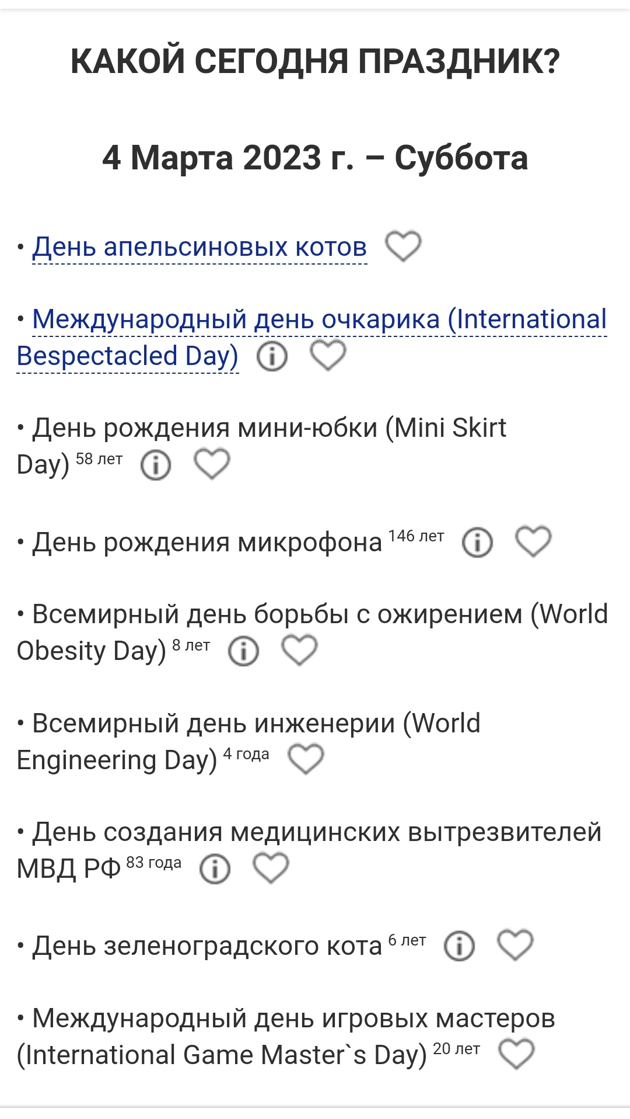View info for World Obesity Day
This screenshot has height=1119, width=630.
[x=243, y=651]
